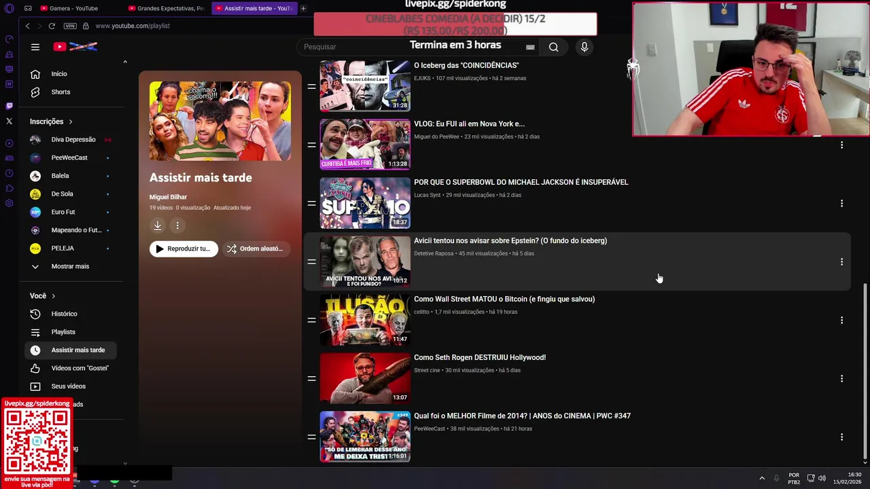Open the GX Corner controller icon tab
Screen dimensions: 870x489
click(x=28, y=8)
